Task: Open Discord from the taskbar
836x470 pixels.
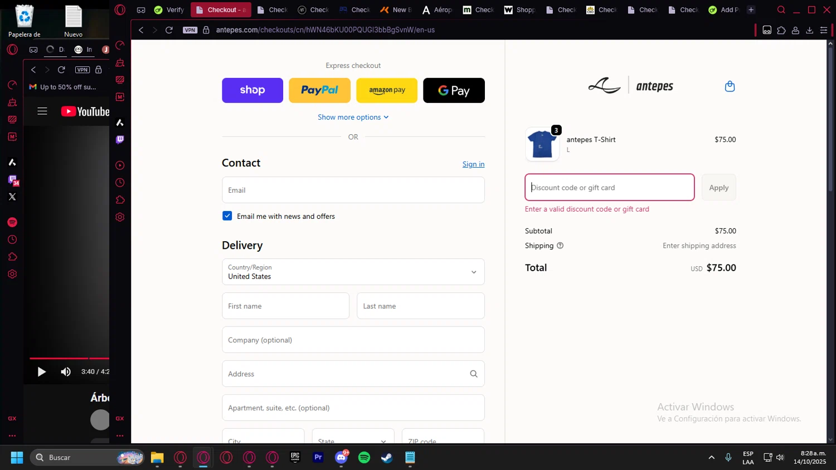Action: coord(341,457)
